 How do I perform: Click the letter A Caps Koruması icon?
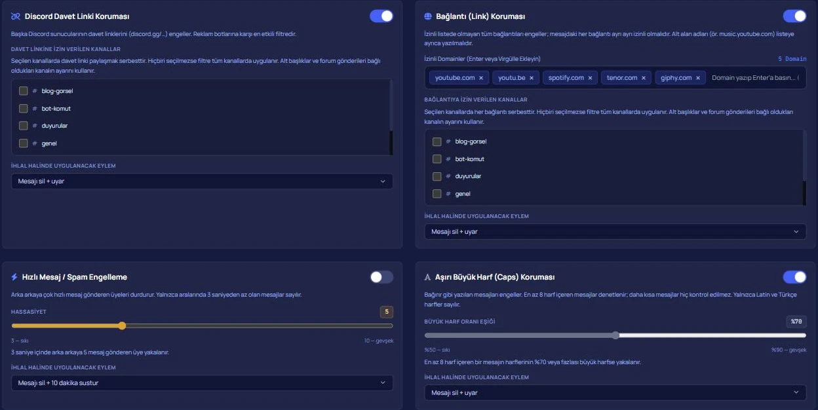428,277
